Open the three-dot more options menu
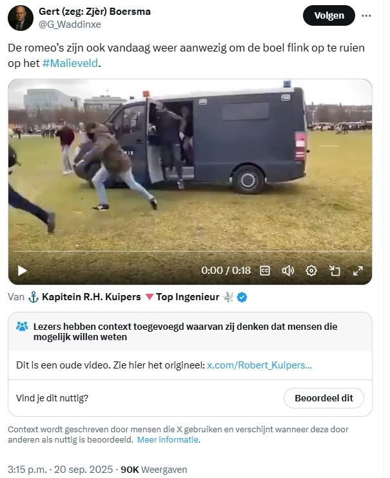Image resolution: width=390 pixels, height=478 pixels. 366,15
